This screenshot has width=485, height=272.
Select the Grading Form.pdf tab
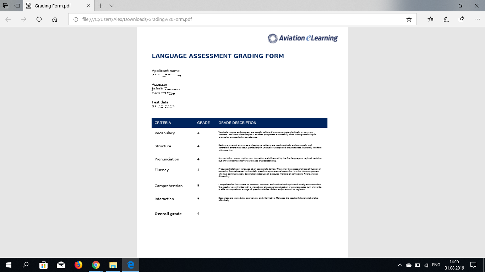[53, 6]
